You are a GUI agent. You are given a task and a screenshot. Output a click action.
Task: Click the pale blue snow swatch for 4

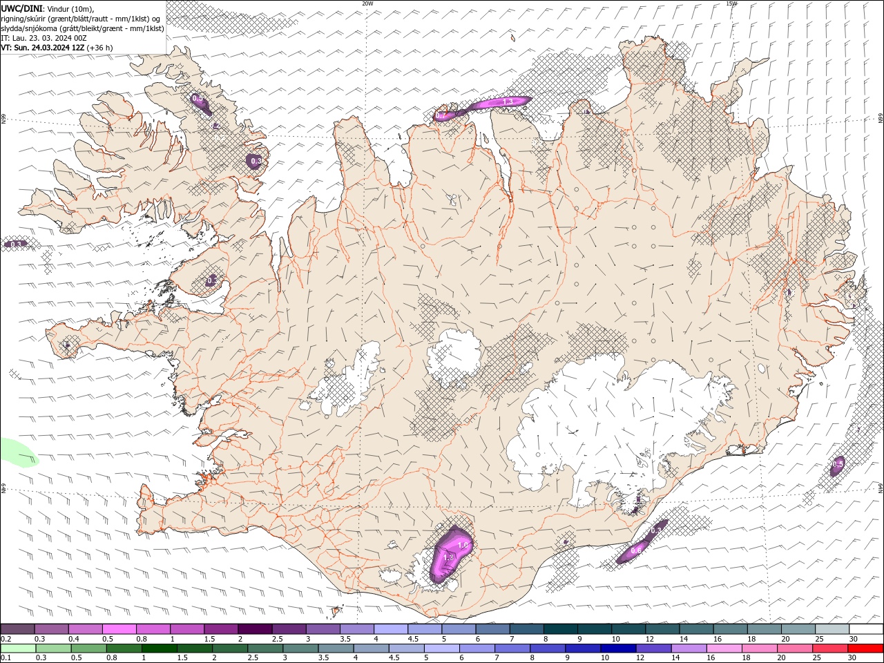click(x=390, y=629)
